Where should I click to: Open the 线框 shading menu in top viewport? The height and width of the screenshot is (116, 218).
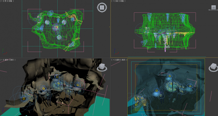pos(10,1)
